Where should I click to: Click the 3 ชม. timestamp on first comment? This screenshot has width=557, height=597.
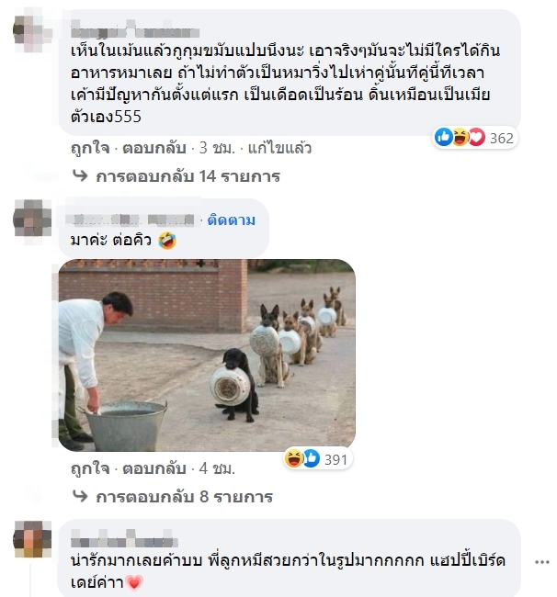point(217,148)
